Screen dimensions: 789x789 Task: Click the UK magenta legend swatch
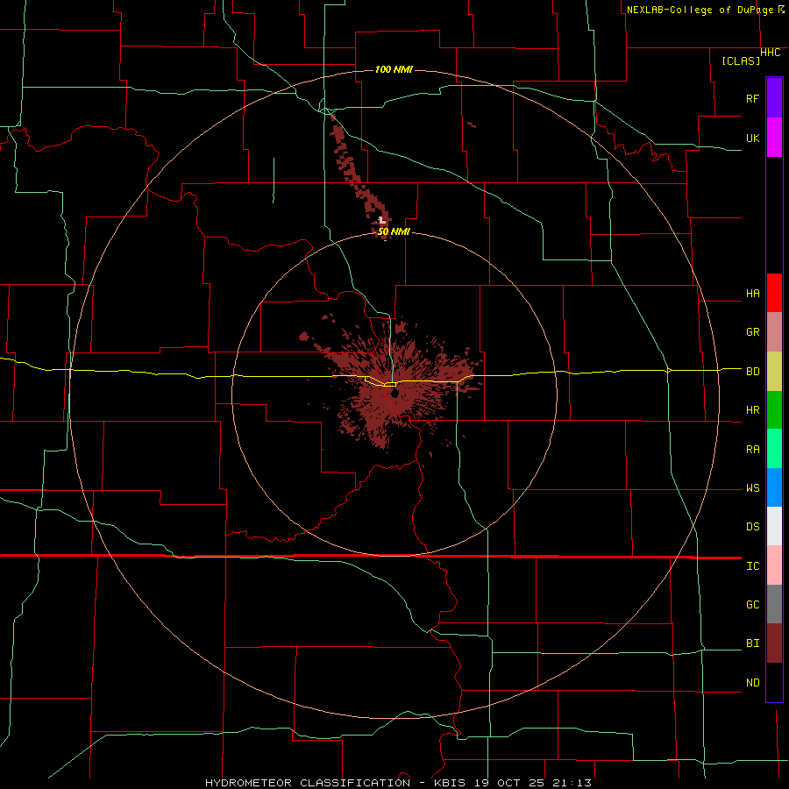[774, 138]
